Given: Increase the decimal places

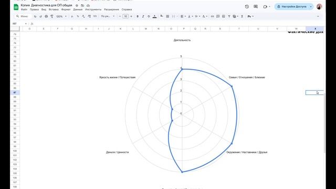Looking at the screenshot, I should 89,16.
